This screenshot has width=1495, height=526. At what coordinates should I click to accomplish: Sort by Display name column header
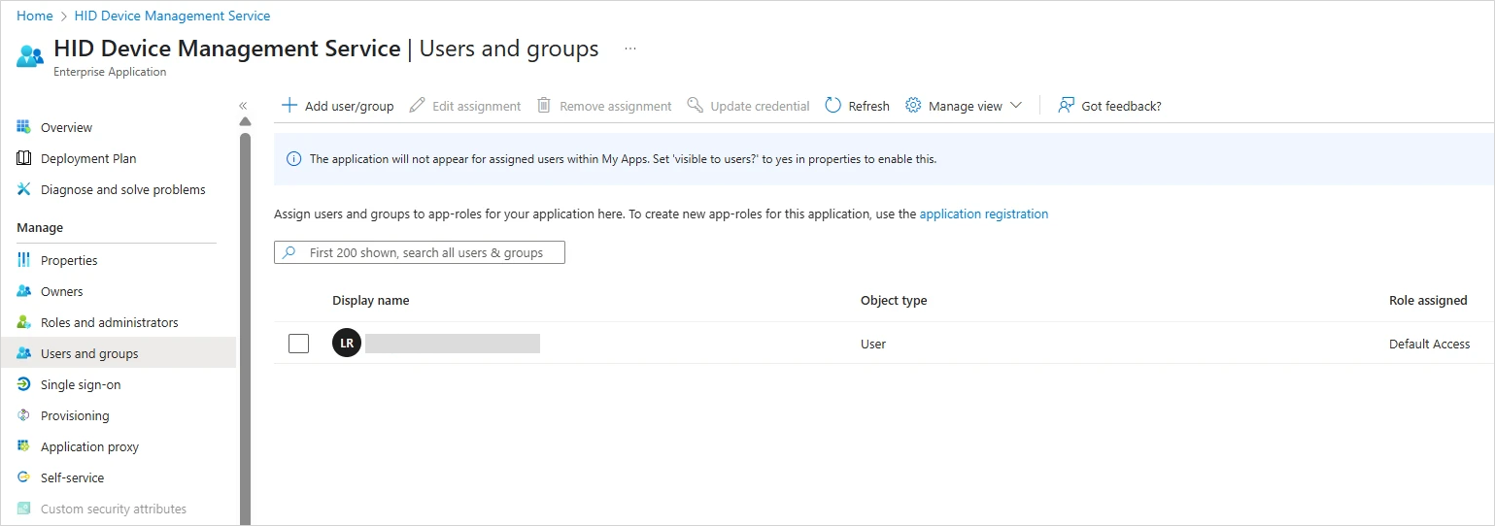pyautogui.click(x=370, y=300)
